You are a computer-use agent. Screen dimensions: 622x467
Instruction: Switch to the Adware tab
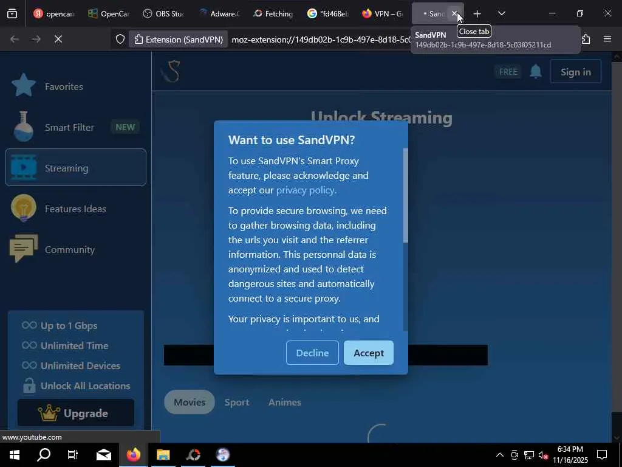coord(219,14)
